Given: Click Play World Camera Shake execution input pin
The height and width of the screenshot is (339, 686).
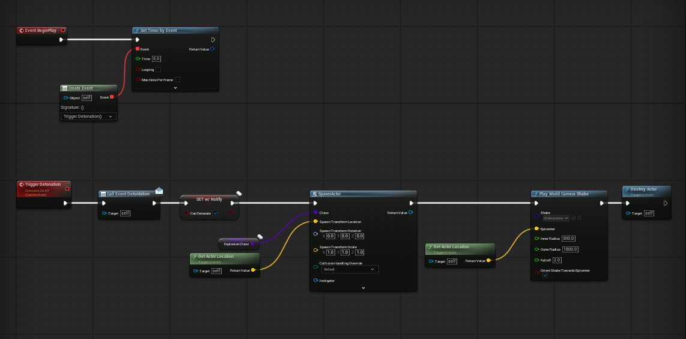Looking at the screenshot, I should click(536, 203).
